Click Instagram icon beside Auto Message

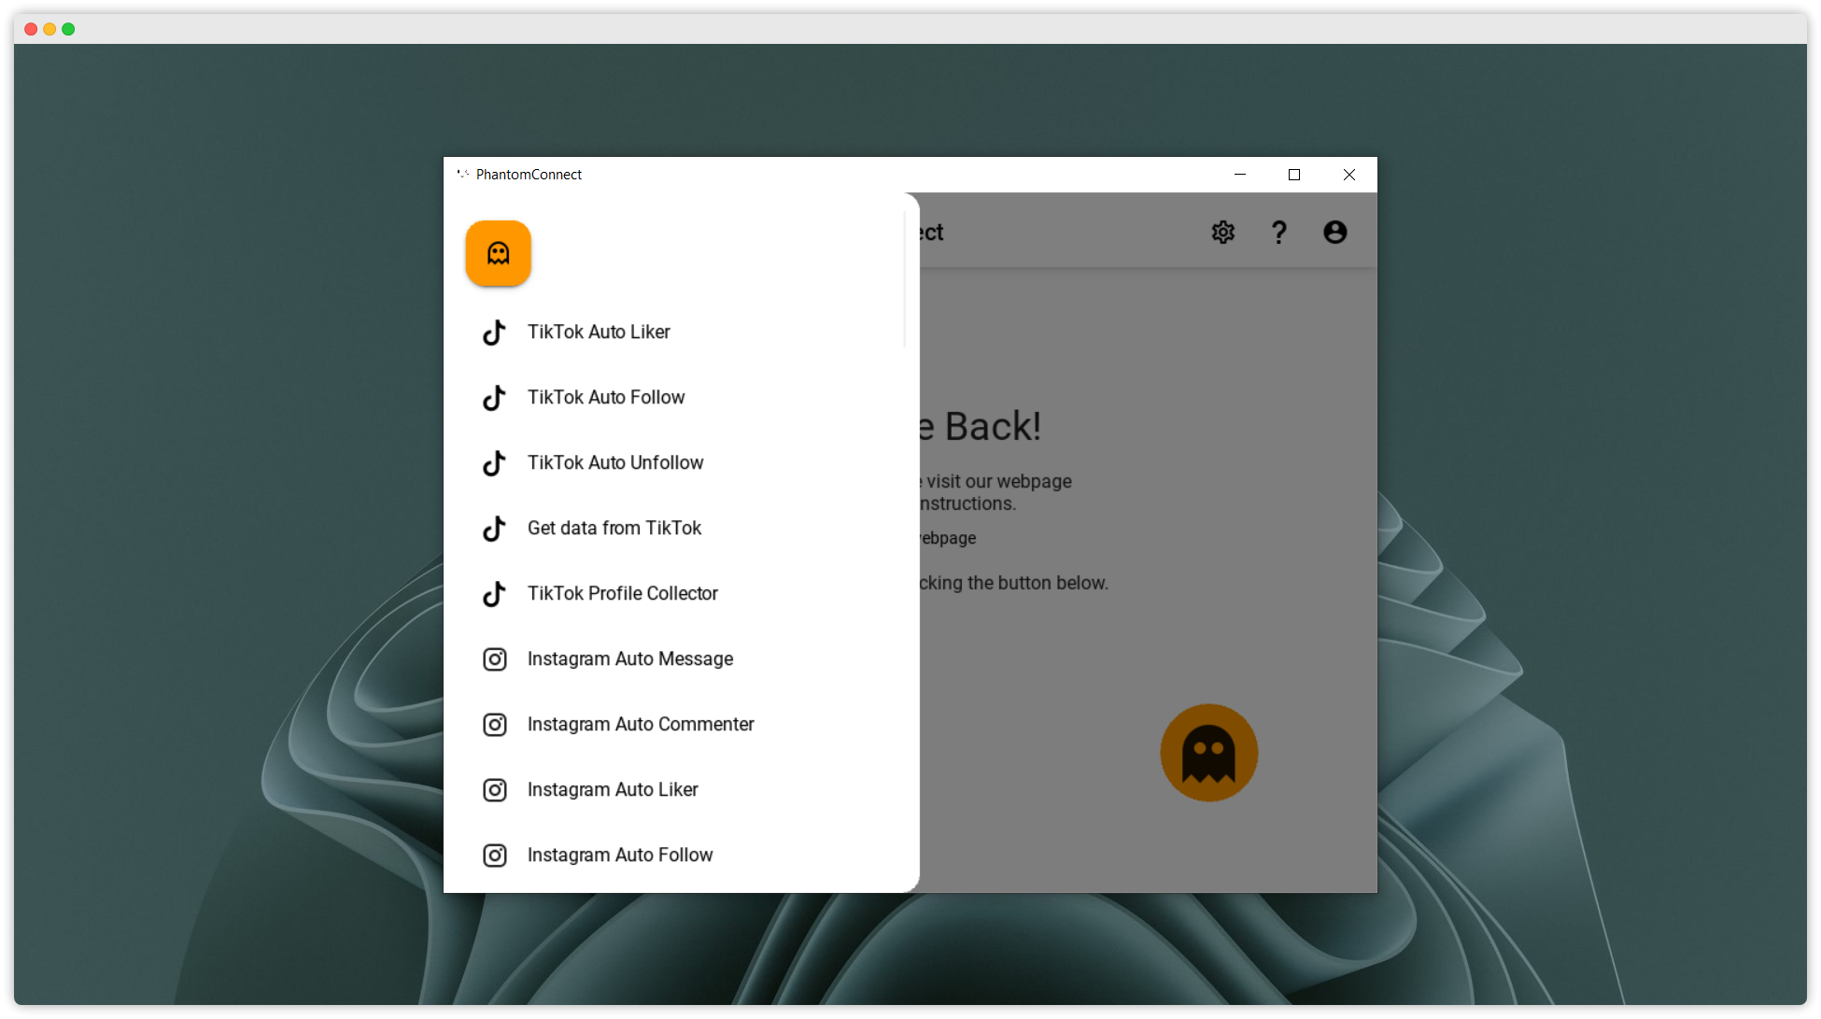pos(495,659)
